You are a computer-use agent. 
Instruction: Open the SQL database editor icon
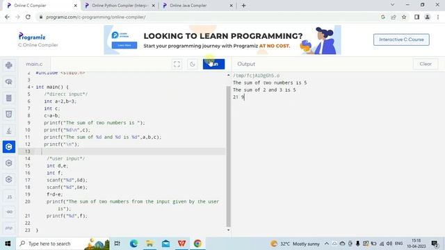click(9, 98)
